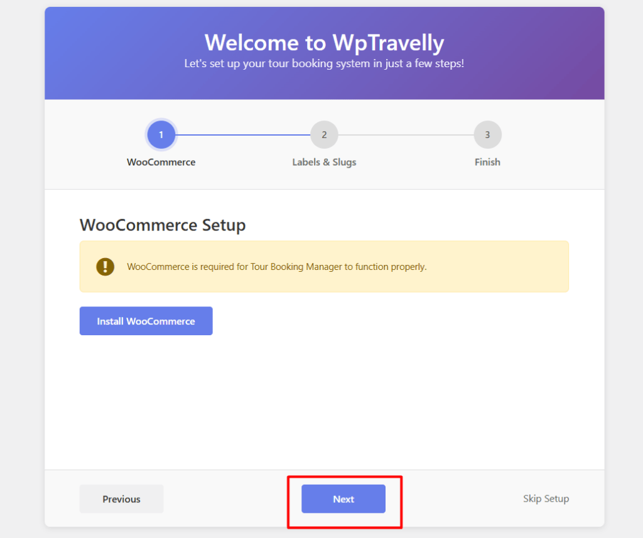Click inside the red highlight box around Next

pos(343,498)
